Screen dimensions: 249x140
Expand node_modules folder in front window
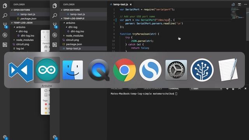click(64, 35)
